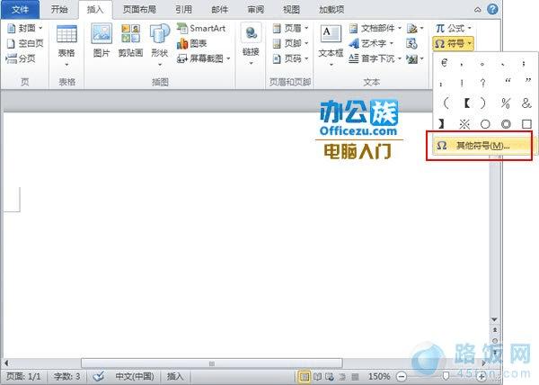This screenshot has height=385, width=539.
Task: Switch to the 引用 references tab
Action: pos(183,9)
